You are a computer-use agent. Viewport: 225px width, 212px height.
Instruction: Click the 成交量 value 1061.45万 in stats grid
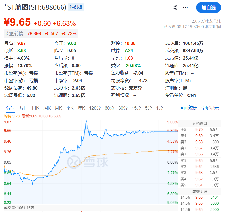(193, 43)
